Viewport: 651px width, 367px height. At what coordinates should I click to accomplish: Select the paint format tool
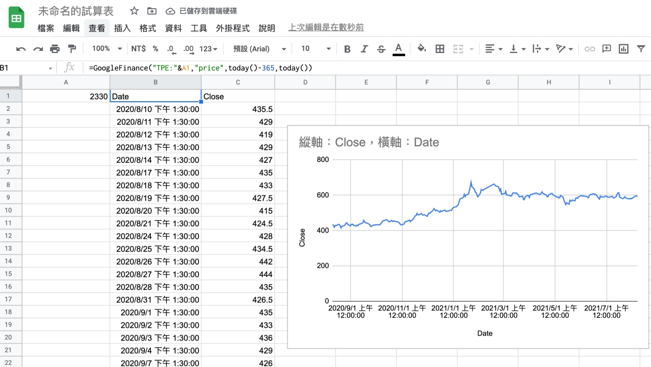coord(72,49)
